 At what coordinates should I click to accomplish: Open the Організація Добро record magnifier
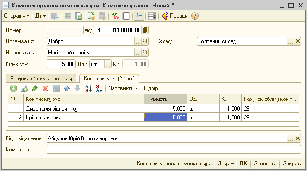145,41
